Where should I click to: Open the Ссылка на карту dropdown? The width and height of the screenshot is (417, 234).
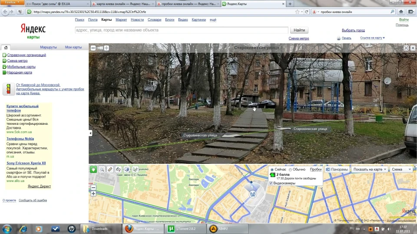372,38
